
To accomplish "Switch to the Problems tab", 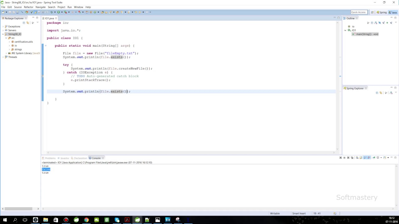I will point(48,158).
